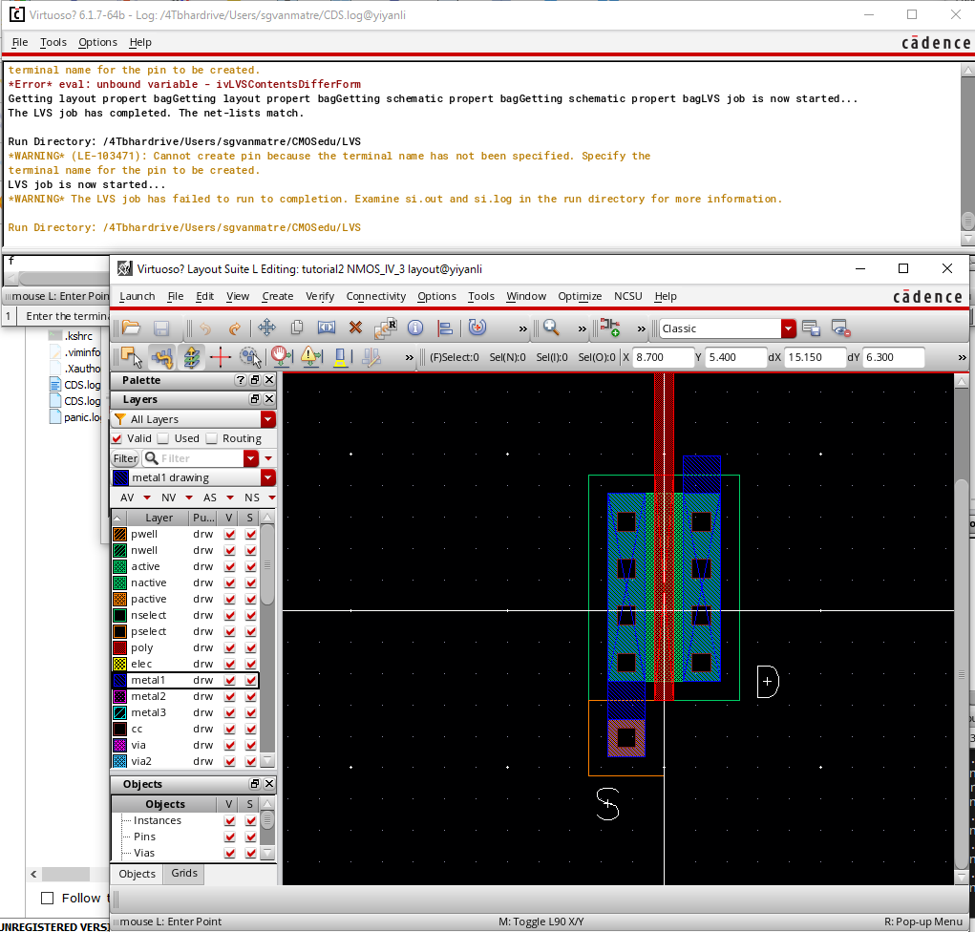Select the Stretch tool icon

point(327,328)
